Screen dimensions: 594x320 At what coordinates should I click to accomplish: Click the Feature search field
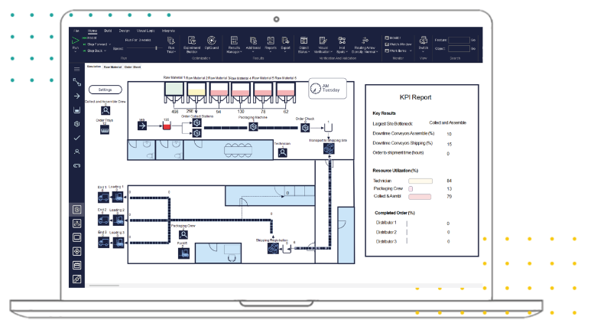(459, 40)
